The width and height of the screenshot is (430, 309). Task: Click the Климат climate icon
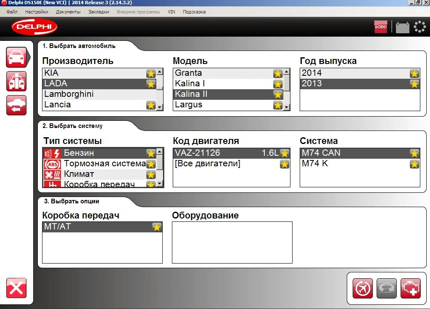pos(53,174)
